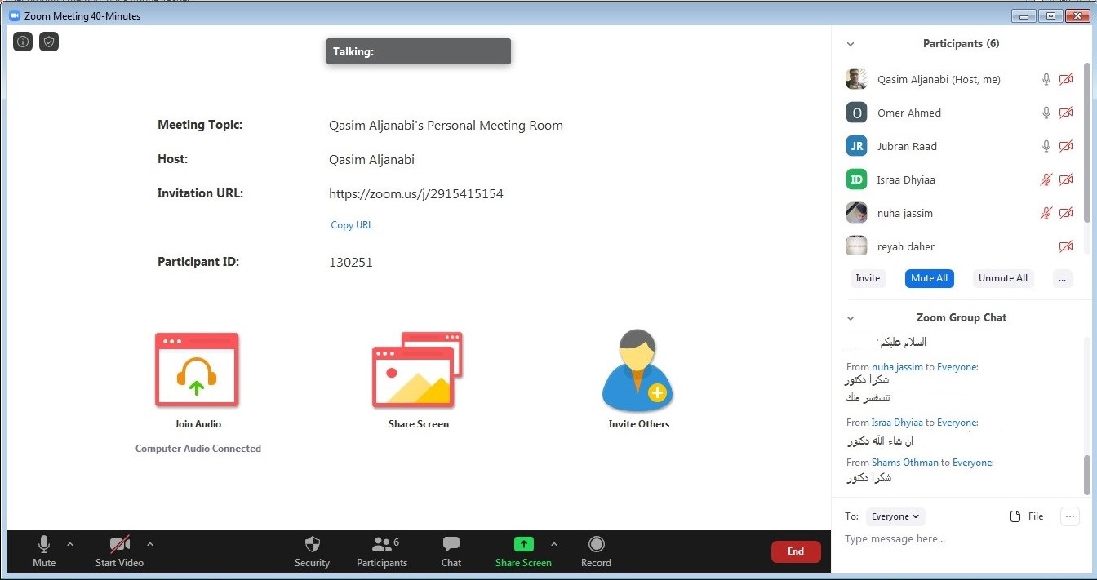Viewport: 1097px width, 580px height.
Task: Click Israa Dhyiaa sender name in chat
Action: (897, 423)
